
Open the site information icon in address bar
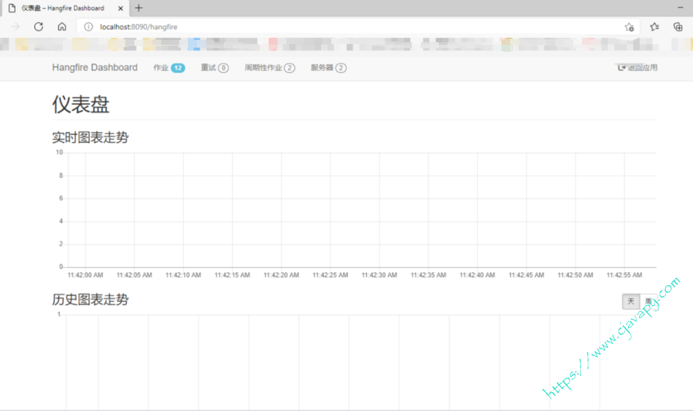[88, 27]
